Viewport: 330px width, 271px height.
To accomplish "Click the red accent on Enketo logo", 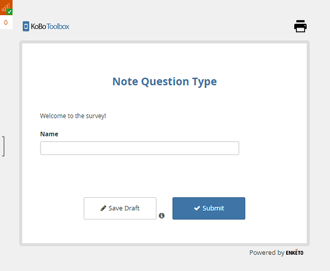I will (296, 250).
